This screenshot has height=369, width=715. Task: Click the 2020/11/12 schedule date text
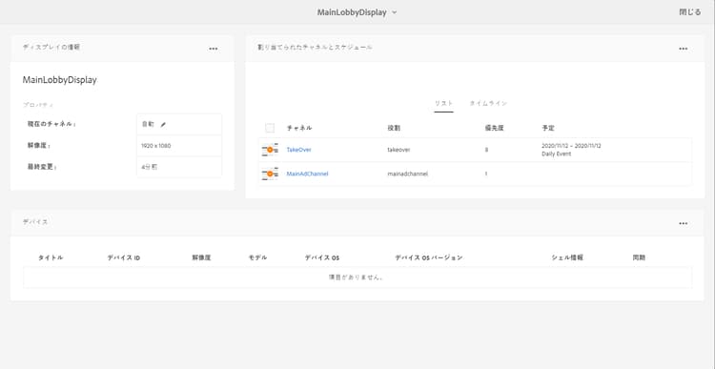(x=571, y=146)
